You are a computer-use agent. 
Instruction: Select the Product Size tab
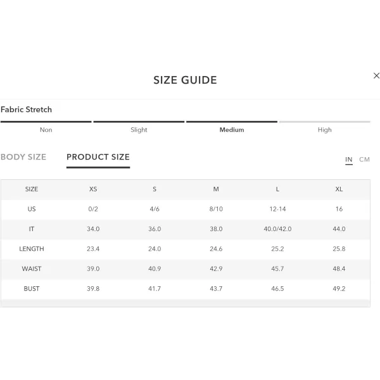(98, 157)
